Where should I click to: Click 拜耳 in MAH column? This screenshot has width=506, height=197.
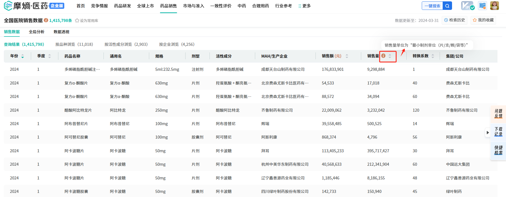click(x=265, y=151)
